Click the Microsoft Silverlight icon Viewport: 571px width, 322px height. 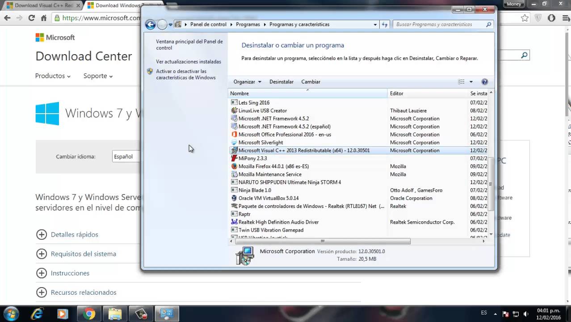click(x=234, y=143)
